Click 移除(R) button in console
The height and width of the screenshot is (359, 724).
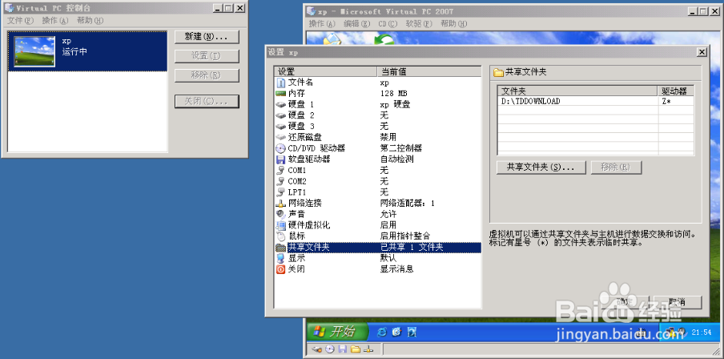point(207,75)
